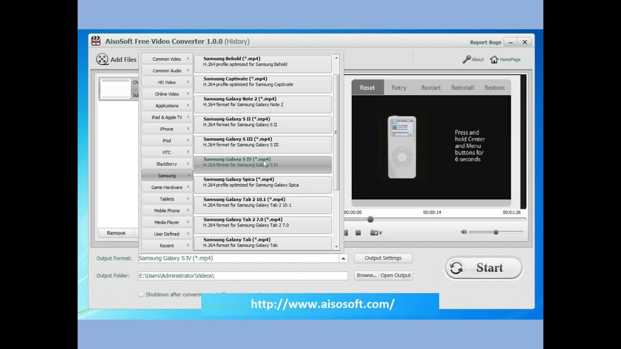Screen dimensions: 621x349
Task: Expand the iPhone category
Action: [167, 129]
